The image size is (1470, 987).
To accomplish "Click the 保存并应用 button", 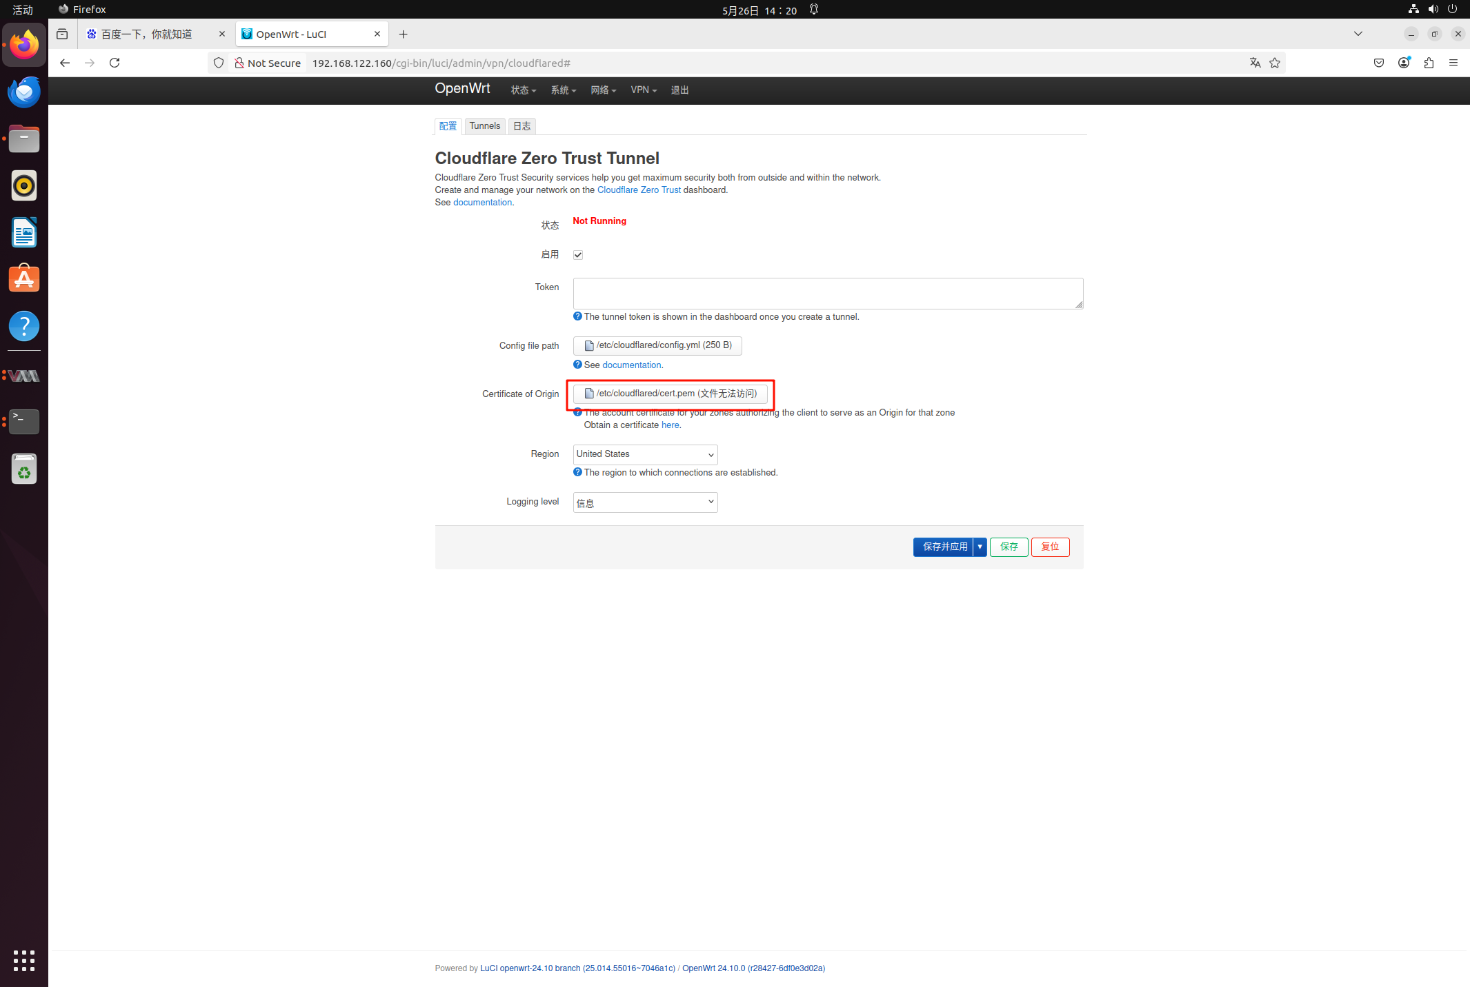I will (943, 547).
